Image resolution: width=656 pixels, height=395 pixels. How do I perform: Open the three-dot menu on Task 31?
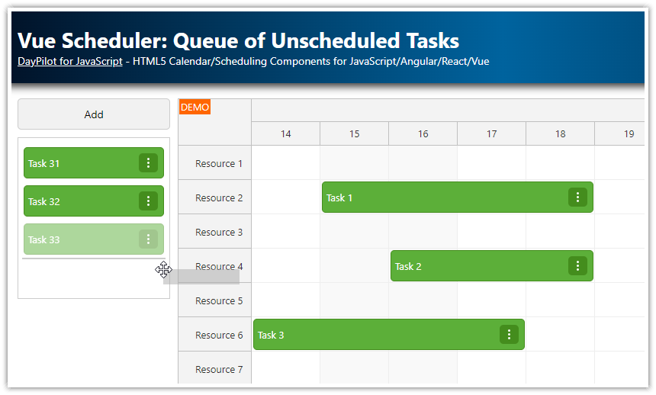148,163
